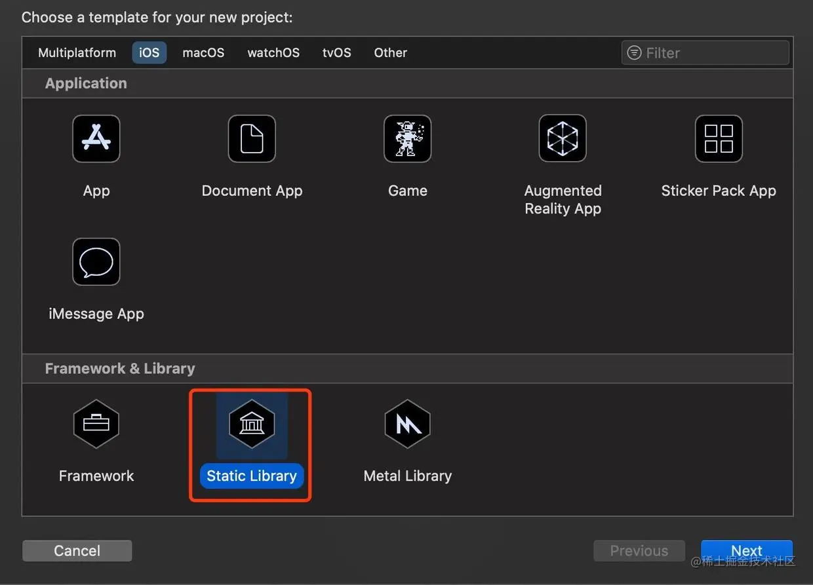Click the filter icon in search field
The image size is (813, 585).
[x=634, y=53]
